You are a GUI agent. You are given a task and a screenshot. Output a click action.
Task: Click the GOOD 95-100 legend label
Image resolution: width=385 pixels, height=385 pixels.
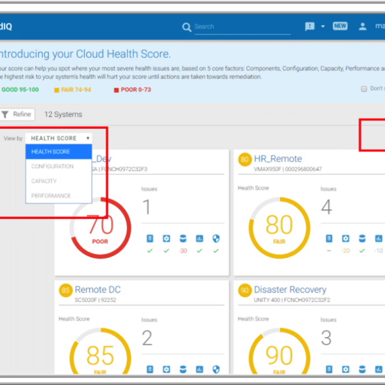20,90
